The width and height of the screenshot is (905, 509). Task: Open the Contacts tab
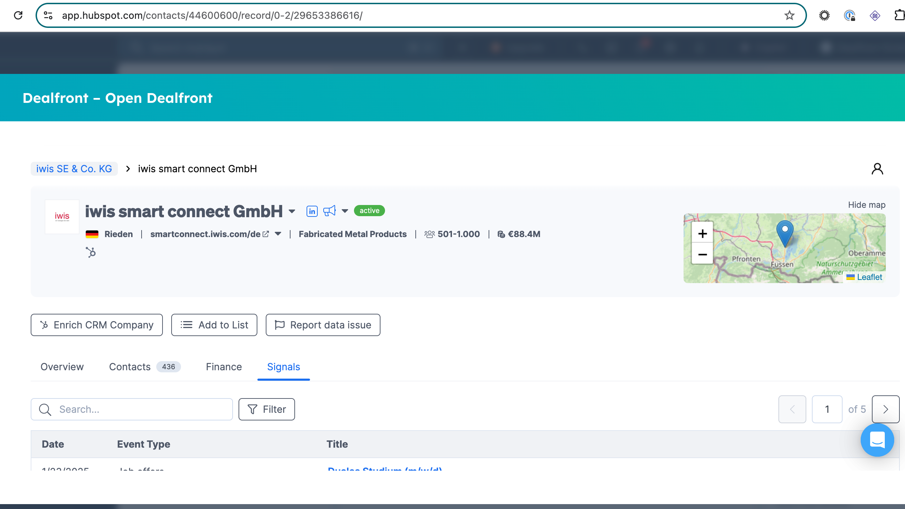coord(129,367)
